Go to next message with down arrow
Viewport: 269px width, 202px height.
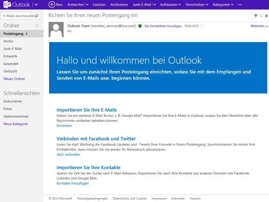(x=261, y=16)
